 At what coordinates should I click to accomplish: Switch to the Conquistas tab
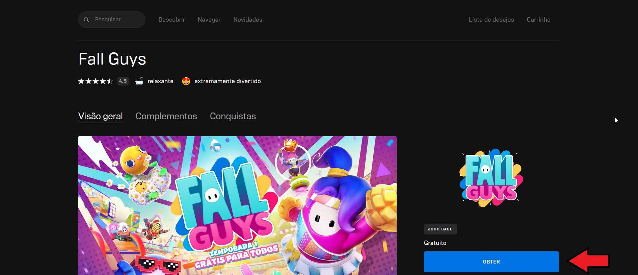(233, 116)
